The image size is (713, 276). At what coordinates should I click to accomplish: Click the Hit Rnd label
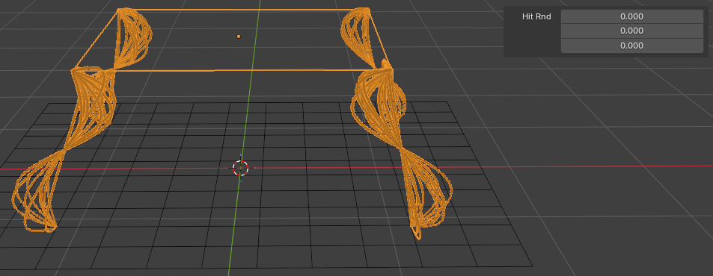536,16
